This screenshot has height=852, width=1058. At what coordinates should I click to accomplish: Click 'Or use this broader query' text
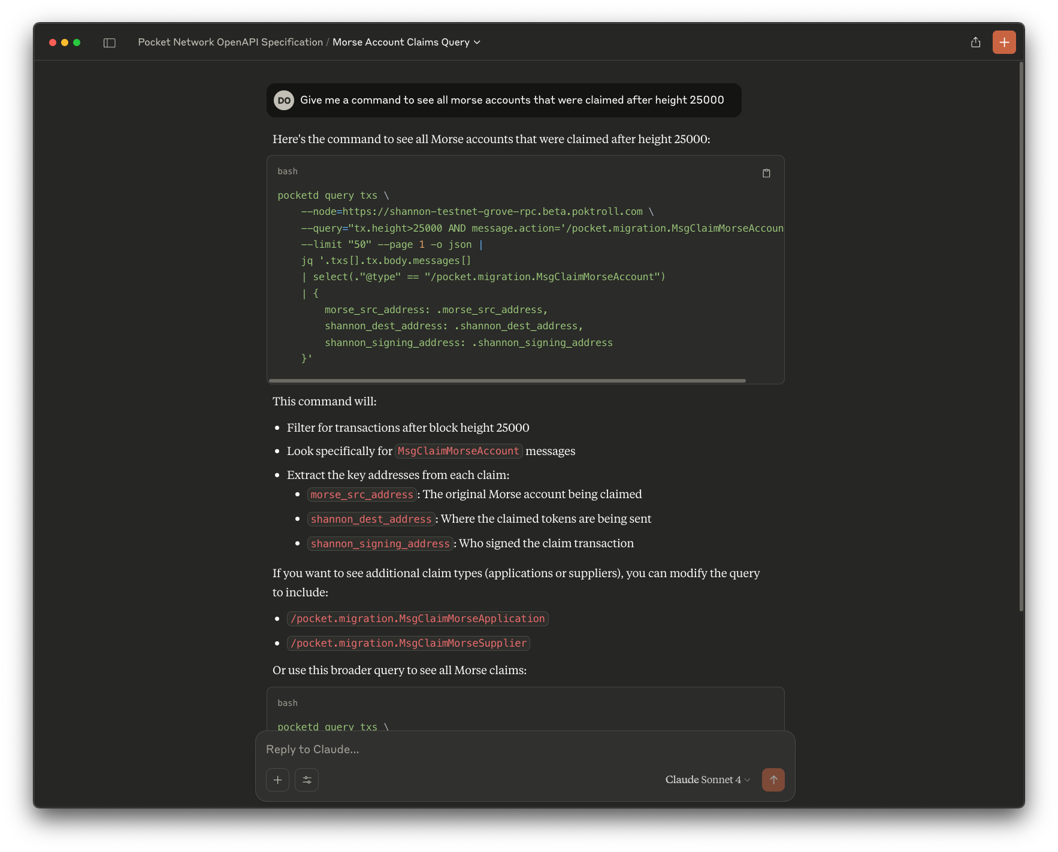coord(400,670)
